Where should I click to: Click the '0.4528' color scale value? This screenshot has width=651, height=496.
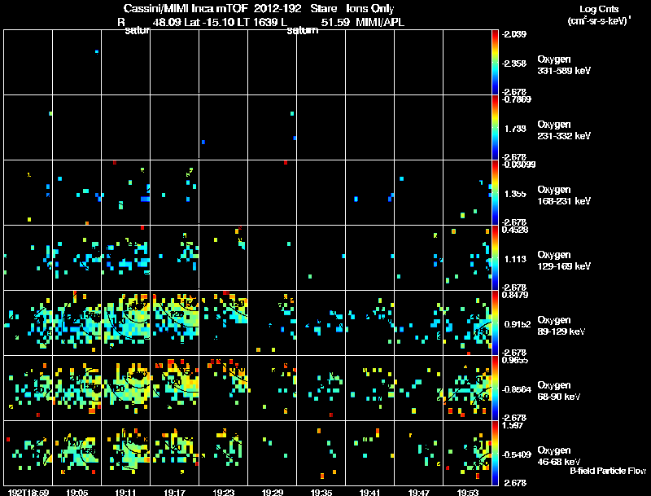tap(515, 230)
